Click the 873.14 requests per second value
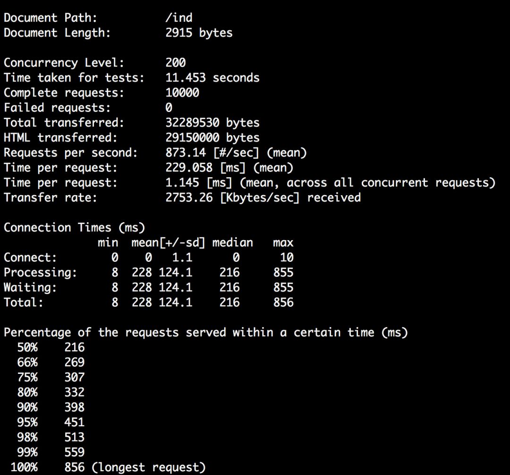 coord(185,153)
